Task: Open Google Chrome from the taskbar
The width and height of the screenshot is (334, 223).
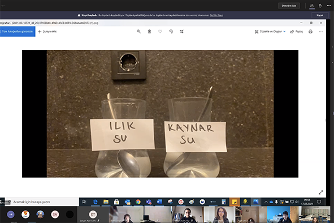Action: coord(138,202)
